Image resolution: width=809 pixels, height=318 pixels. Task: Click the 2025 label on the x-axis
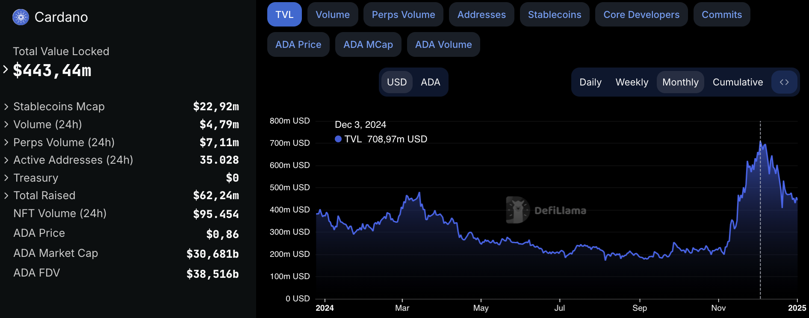point(797,308)
